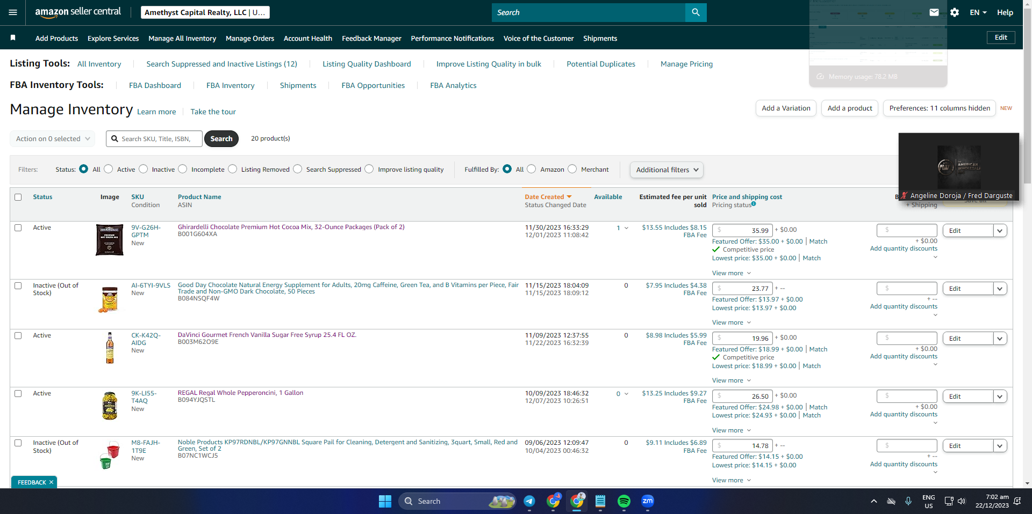Click the Search SKU, Title, ISBN field
The image size is (1032, 514).
[154, 138]
